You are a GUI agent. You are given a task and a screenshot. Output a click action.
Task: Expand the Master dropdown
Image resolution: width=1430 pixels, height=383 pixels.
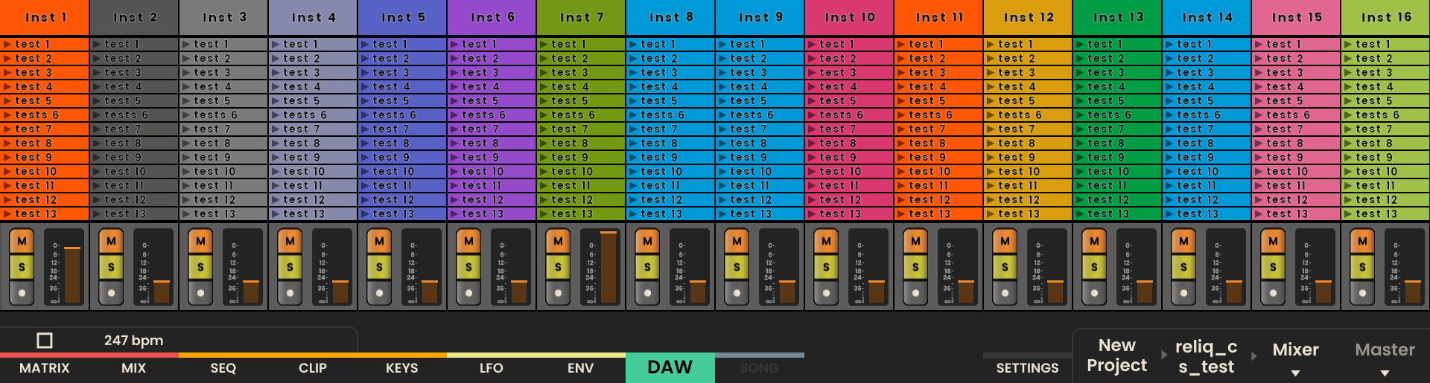[1385, 357]
